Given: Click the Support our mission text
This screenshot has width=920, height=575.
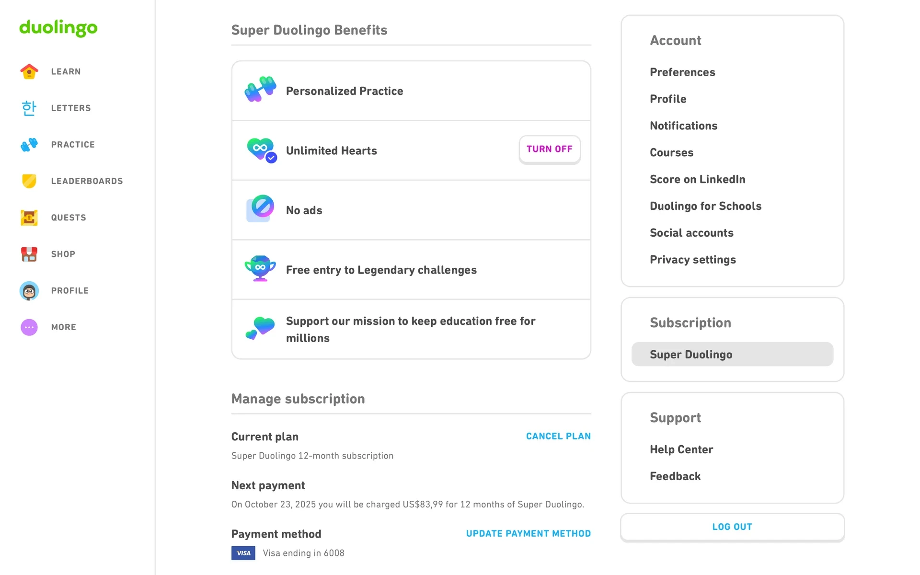Looking at the screenshot, I should tap(411, 330).
